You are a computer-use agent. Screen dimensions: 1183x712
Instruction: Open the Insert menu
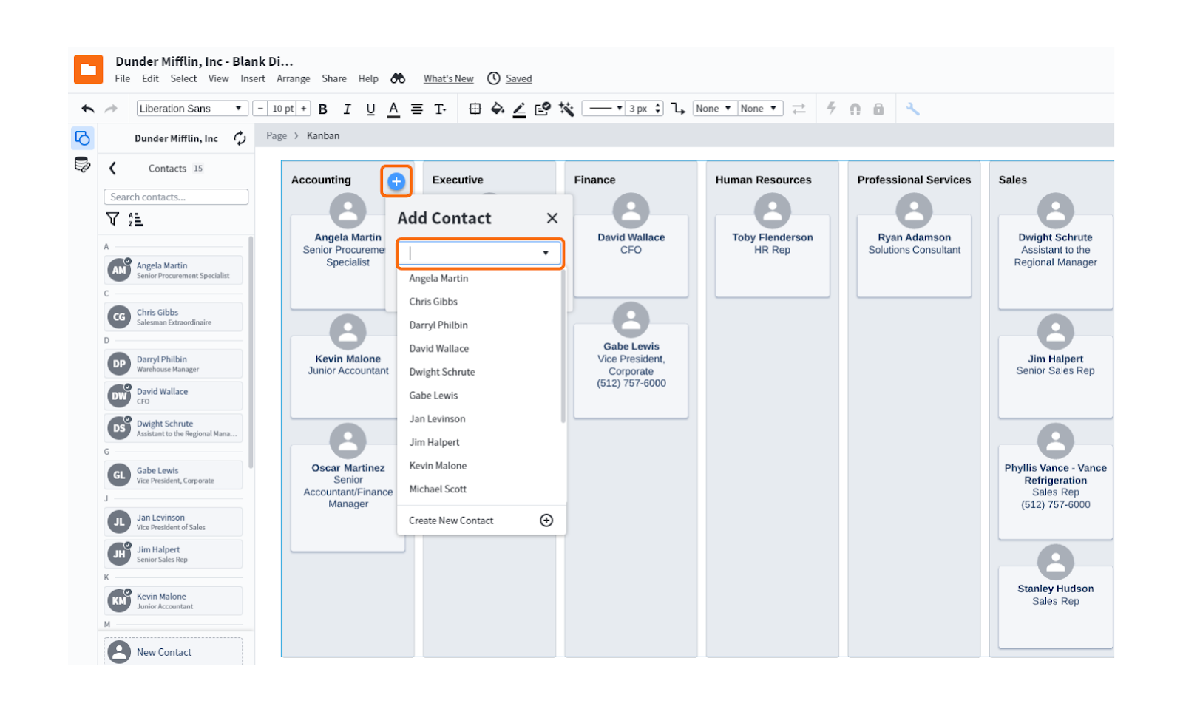click(x=252, y=78)
